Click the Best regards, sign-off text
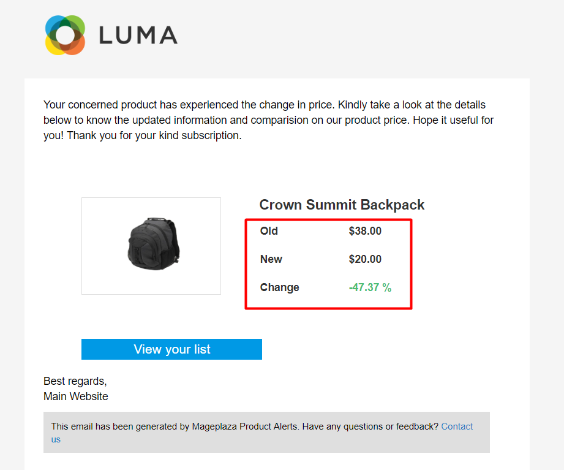This screenshot has height=470, width=564. 75,381
